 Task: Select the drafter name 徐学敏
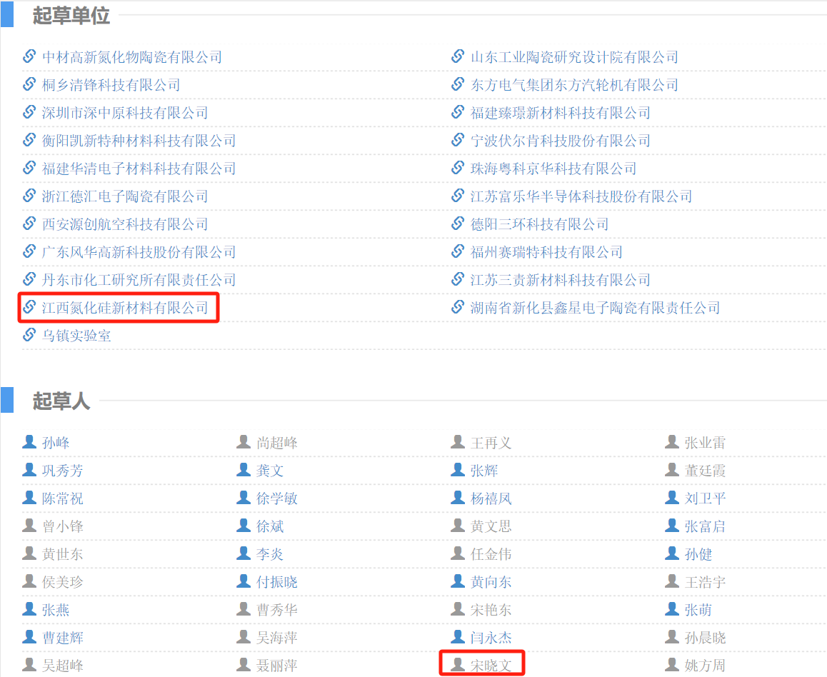pos(277,498)
